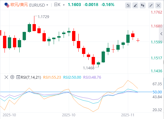
Task: Open the 日K period dropdown
Action: click(x=59, y=5)
